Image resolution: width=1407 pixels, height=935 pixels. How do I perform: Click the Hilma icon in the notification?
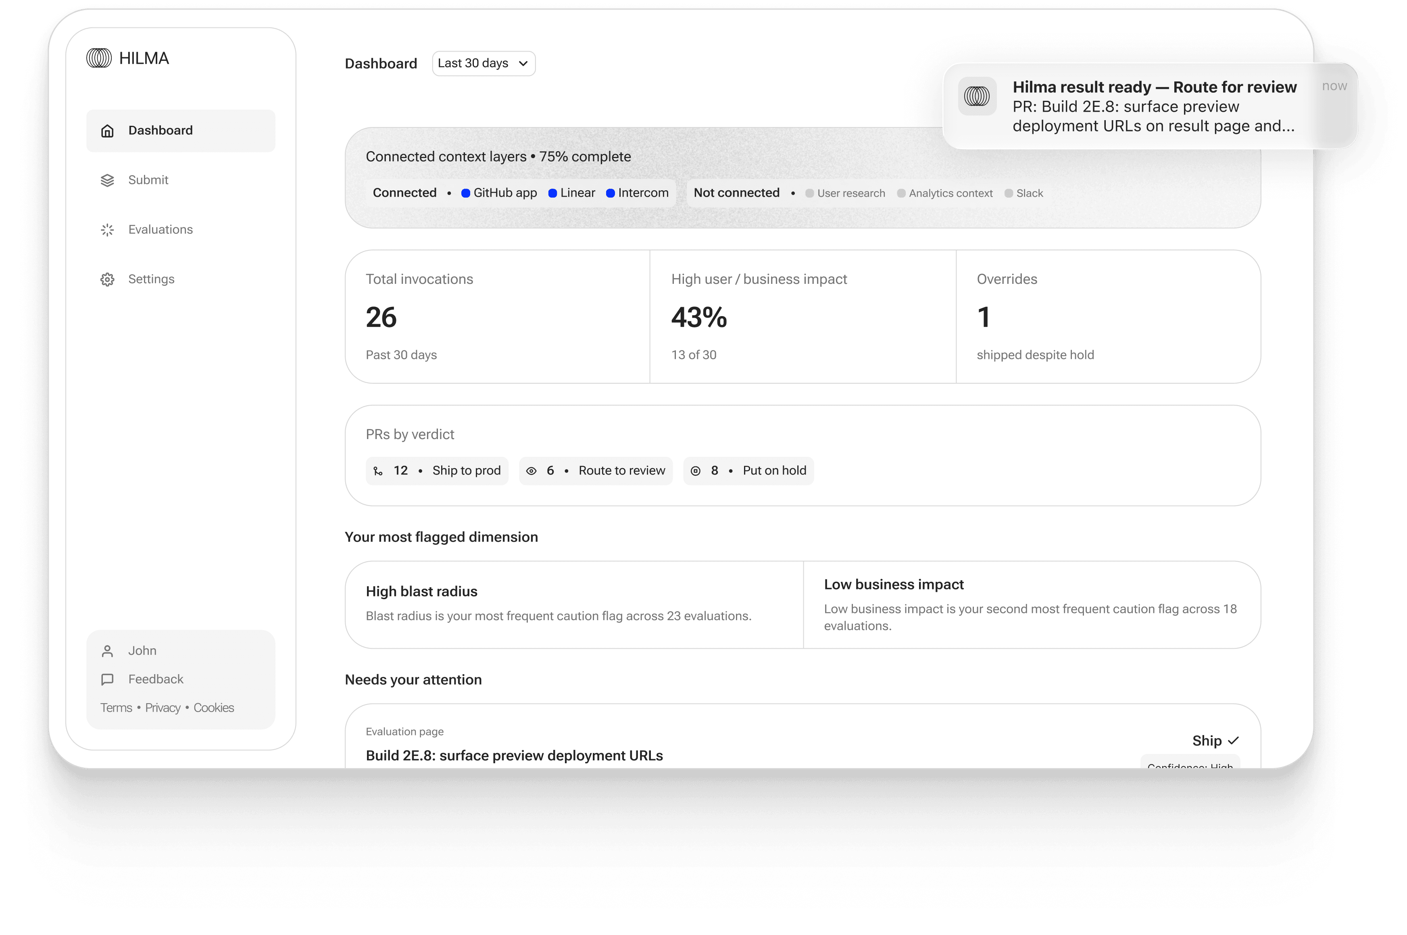976,96
